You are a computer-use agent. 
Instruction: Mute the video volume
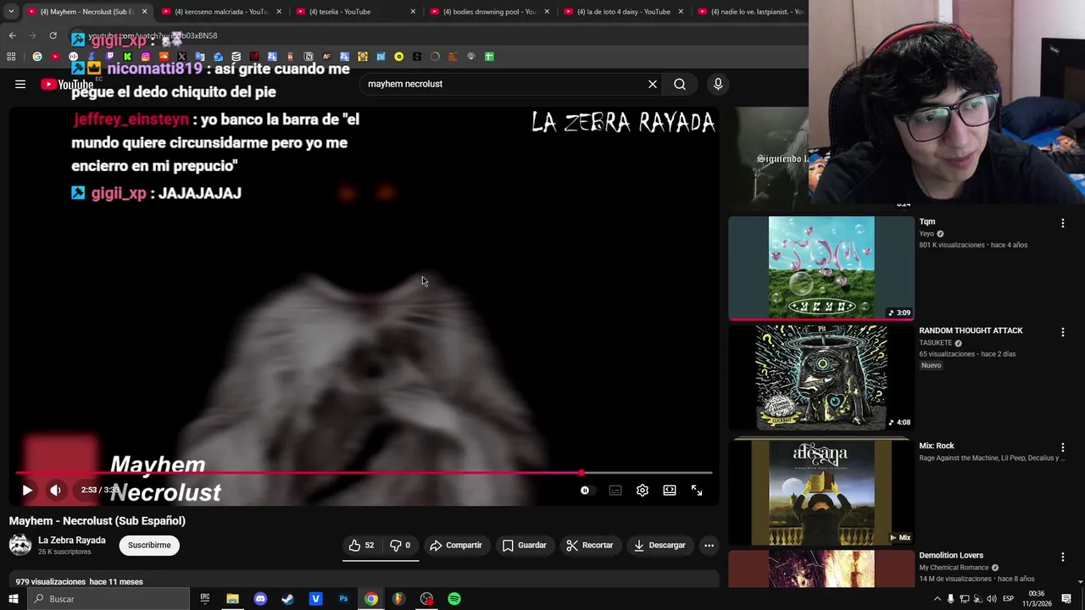55,490
